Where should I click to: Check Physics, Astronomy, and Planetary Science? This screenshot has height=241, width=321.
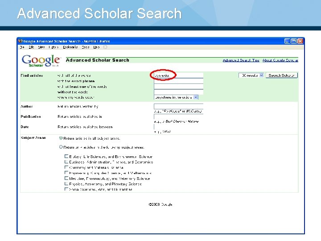[x=66, y=184]
